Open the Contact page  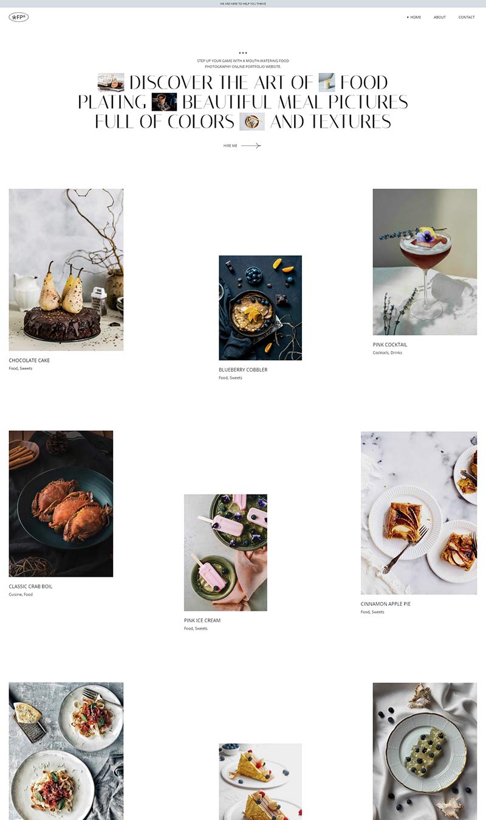[467, 17]
